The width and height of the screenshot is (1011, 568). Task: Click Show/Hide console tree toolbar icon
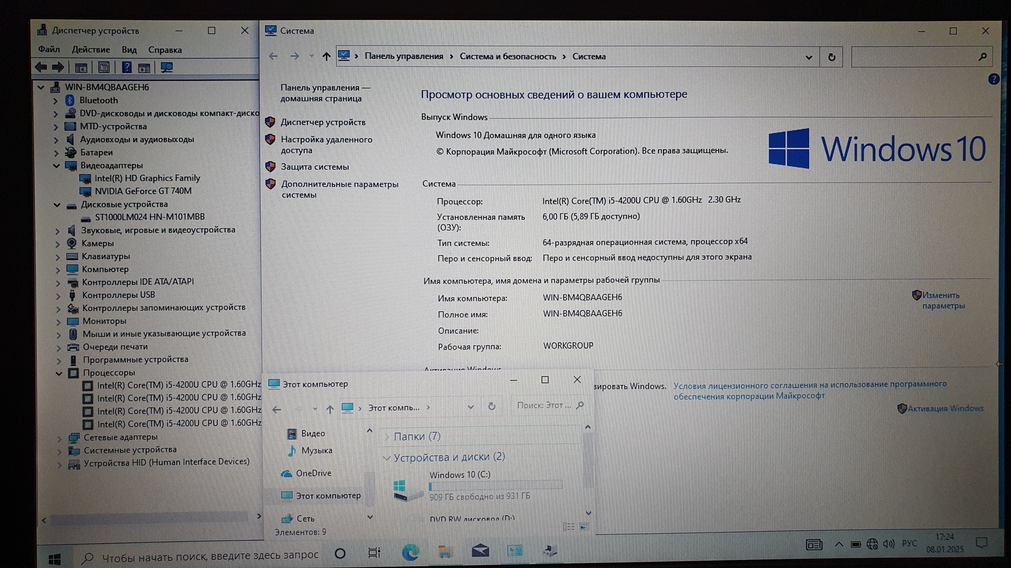[81, 68]
